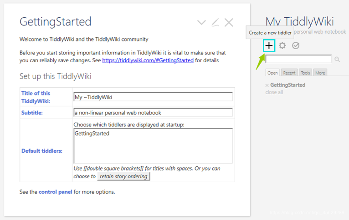Viewport: 349px width, 220px height.
Task: Click the Default tiddlers text area
Action: [x=153, y=146]
